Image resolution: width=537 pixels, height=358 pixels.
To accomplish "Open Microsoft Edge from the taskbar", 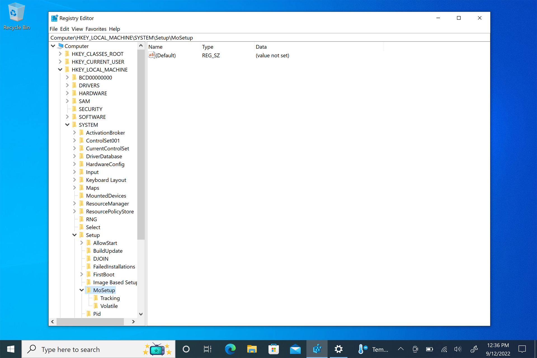I will coord(230,349).
